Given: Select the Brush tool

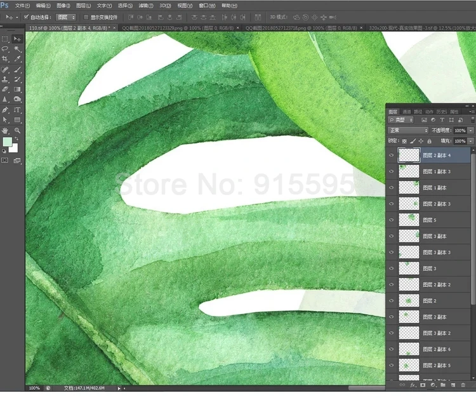Looking at the screenshot, I should click(17, 70).
